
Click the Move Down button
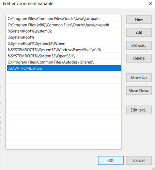(139, 90)
